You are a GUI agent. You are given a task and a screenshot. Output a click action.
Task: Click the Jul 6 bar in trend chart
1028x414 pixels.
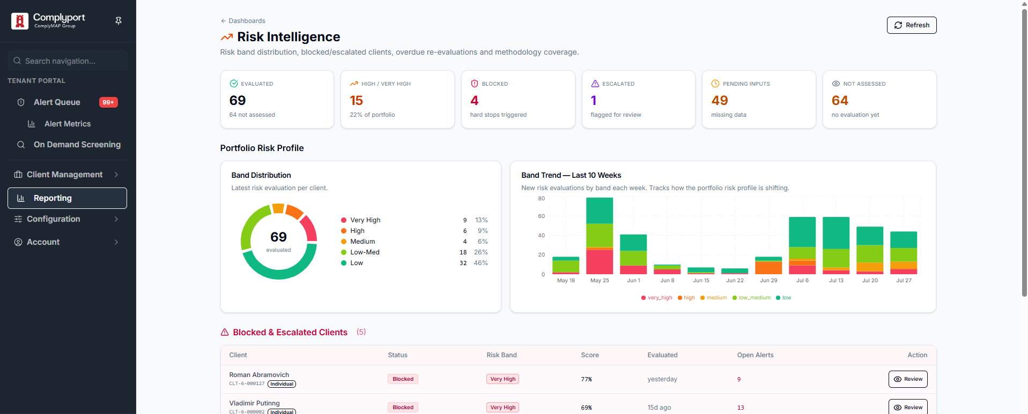(802, 245)
